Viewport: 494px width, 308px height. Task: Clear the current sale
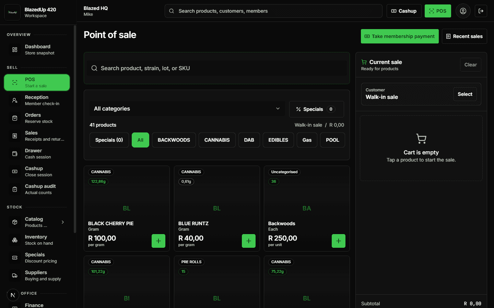(x=470, y=65)
